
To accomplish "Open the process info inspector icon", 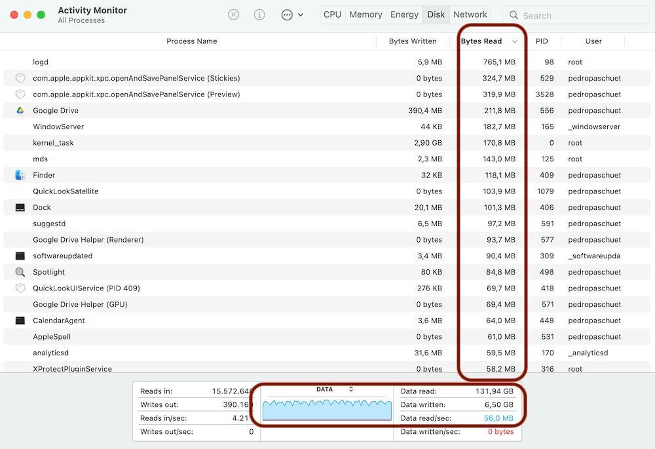I will (x=259, y=15).
